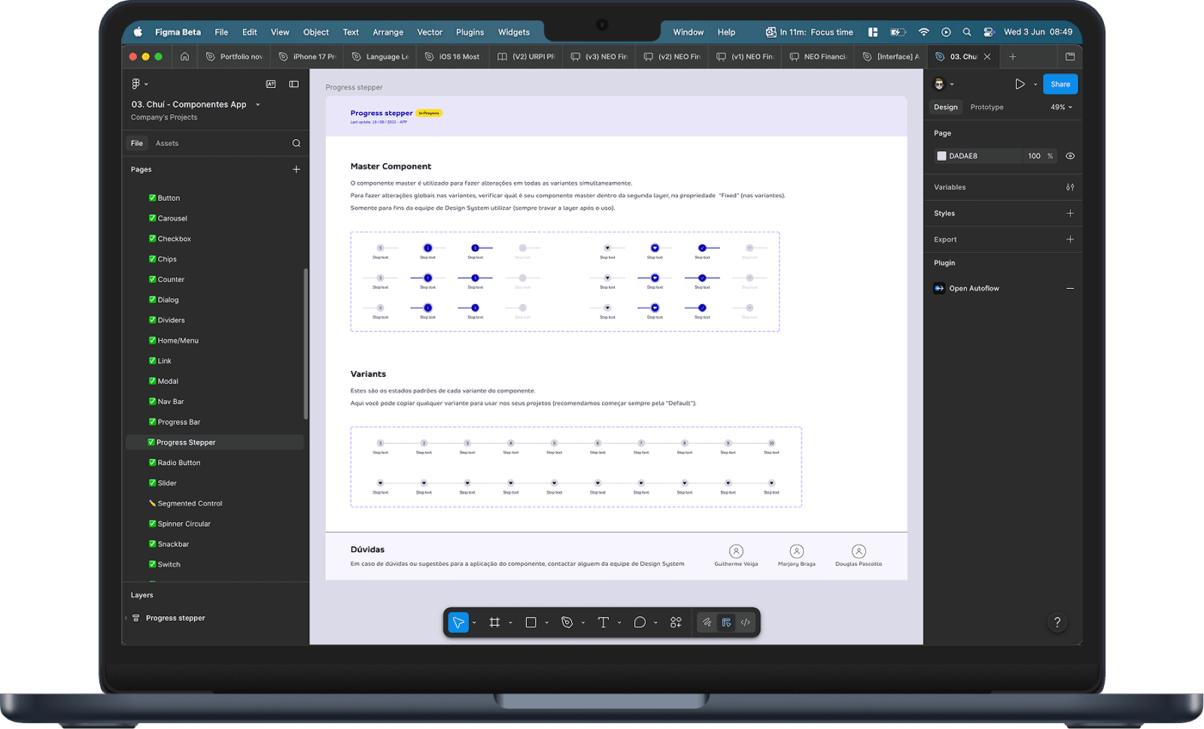This screenshot has width=1204, height=729.
Task: Toggle design mode view in bottom toolbar
Action: tap(726, 622)
